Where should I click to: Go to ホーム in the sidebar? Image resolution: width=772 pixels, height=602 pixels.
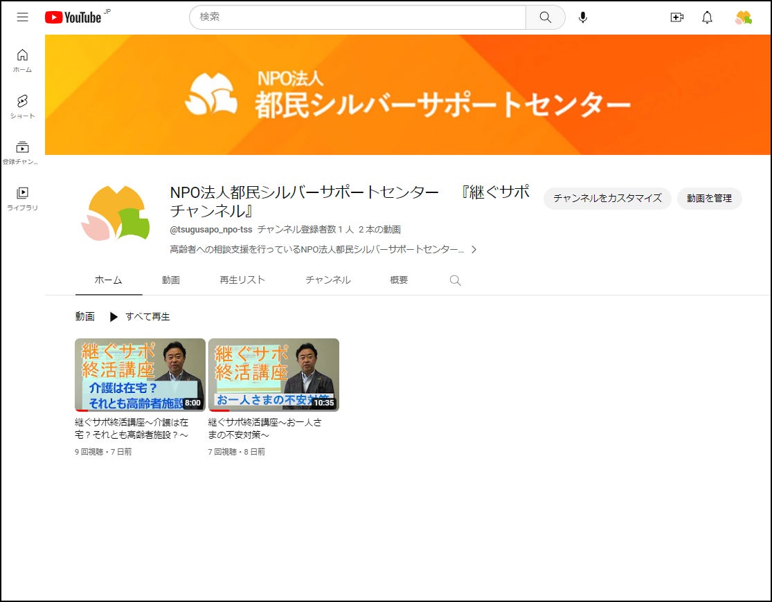(x=22, y=60)
